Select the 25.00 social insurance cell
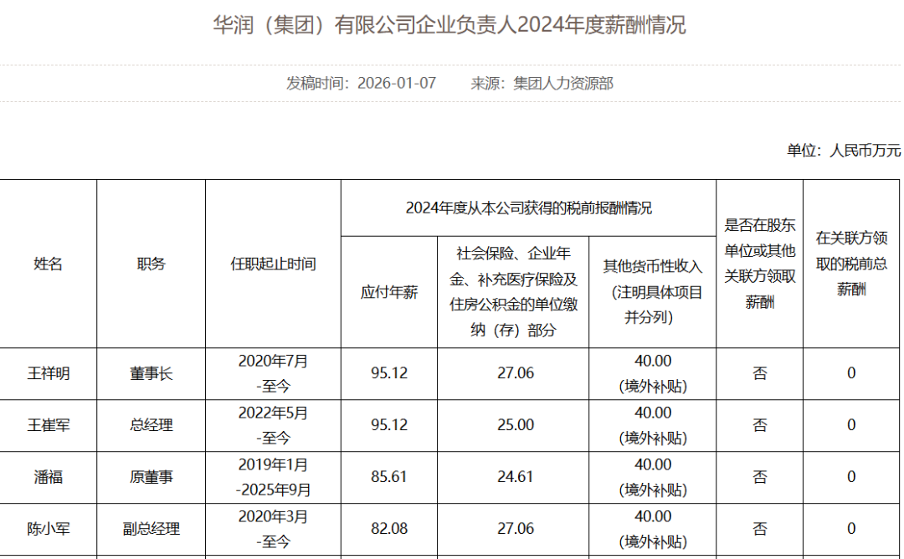904x559 pixels. click(515, 425)
